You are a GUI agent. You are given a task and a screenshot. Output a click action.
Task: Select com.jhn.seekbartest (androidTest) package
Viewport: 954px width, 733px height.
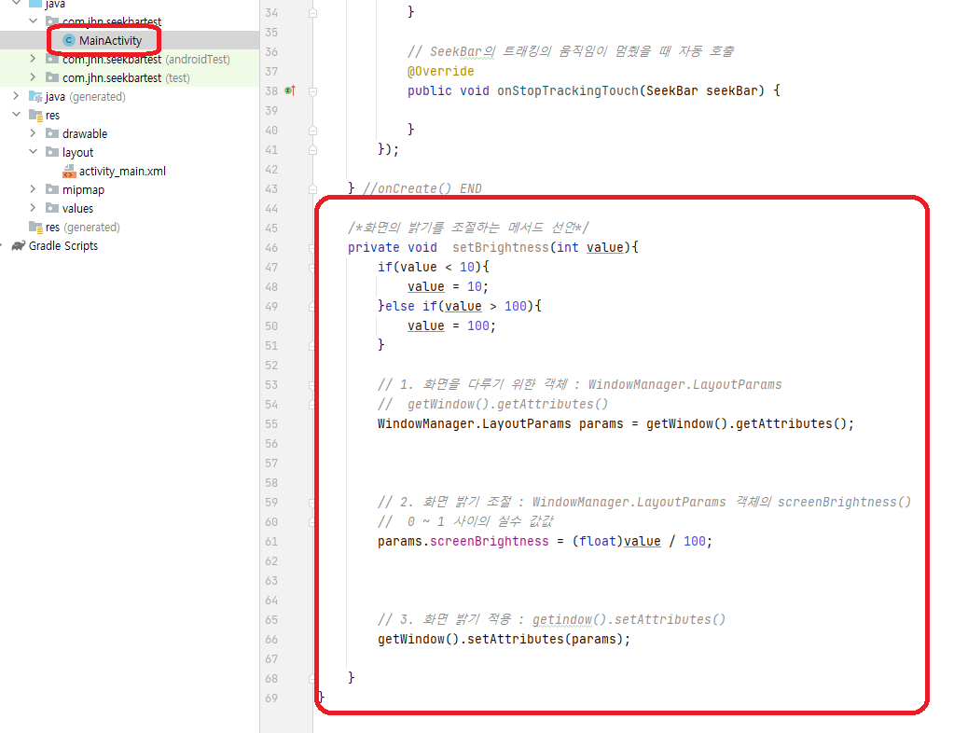click(146, 60)
